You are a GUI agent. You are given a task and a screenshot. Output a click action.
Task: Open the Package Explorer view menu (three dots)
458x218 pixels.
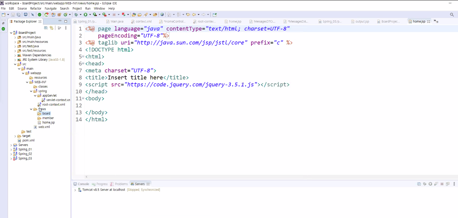(x=66, y=28)
